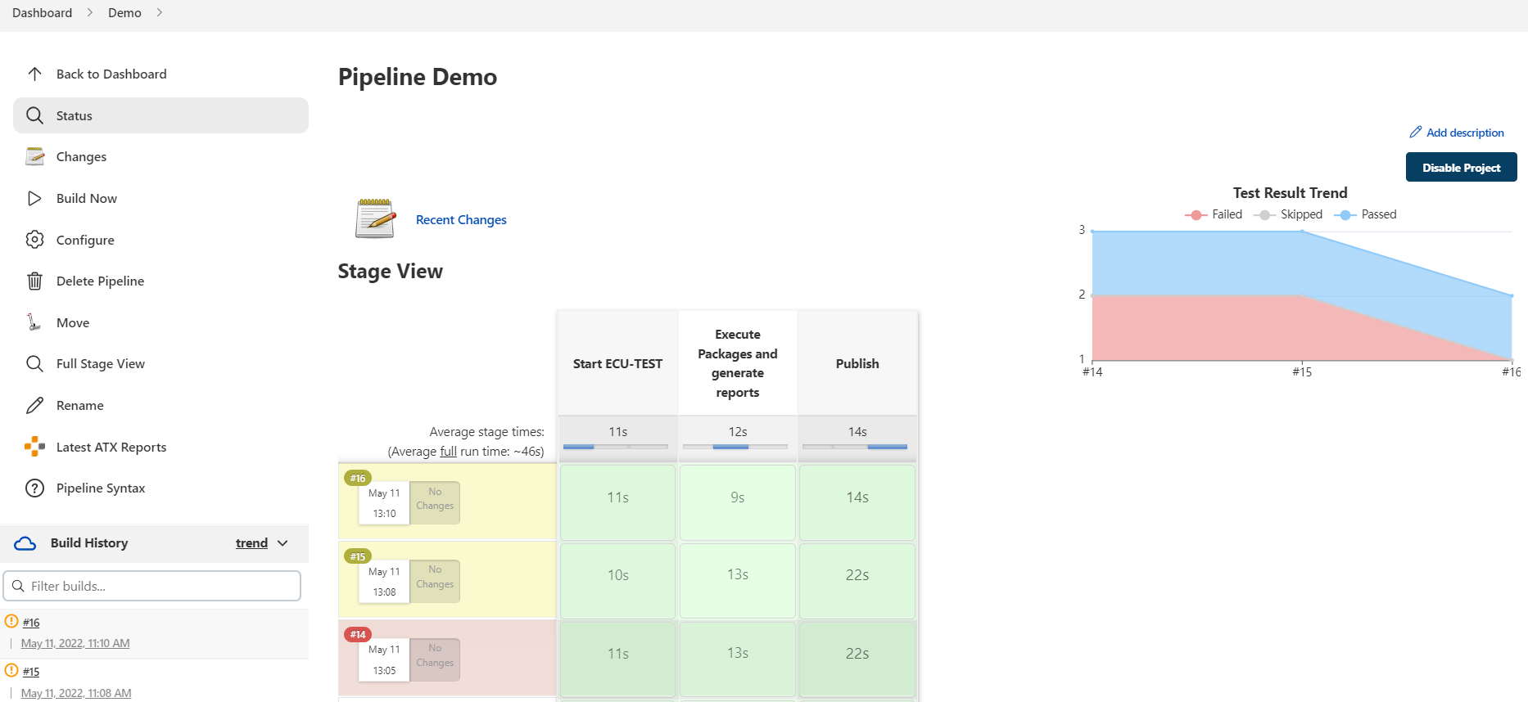This screenshot has height=702, width=1528.
Task: Click the pencil icon beside Add description
Action: (1415, 132)
